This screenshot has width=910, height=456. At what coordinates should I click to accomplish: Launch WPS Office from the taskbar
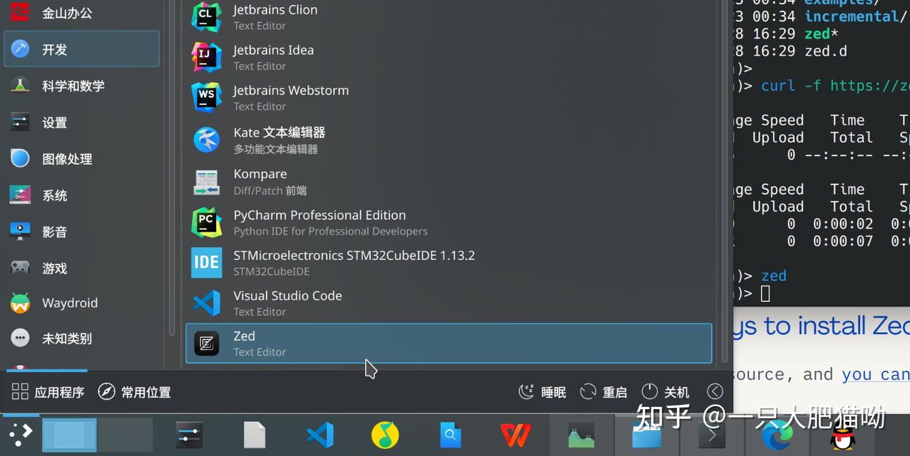(515, 435)
